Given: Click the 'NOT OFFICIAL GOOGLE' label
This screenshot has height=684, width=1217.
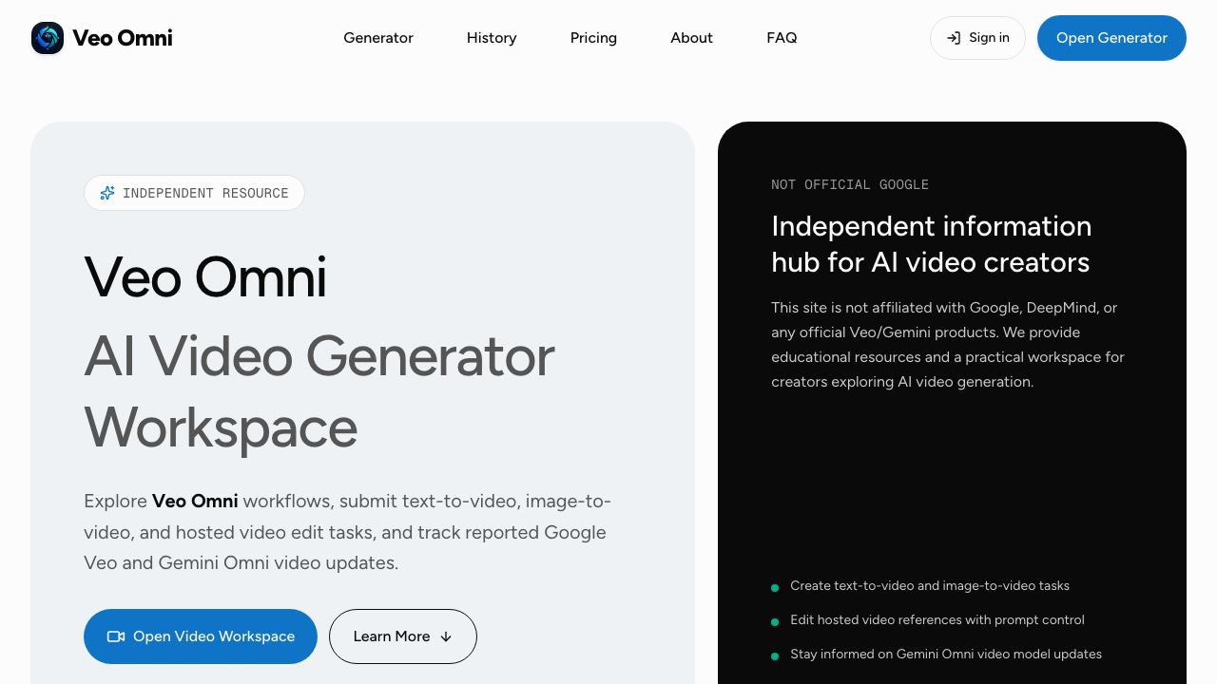Looking at the screenshot, I should pos(850,184).
